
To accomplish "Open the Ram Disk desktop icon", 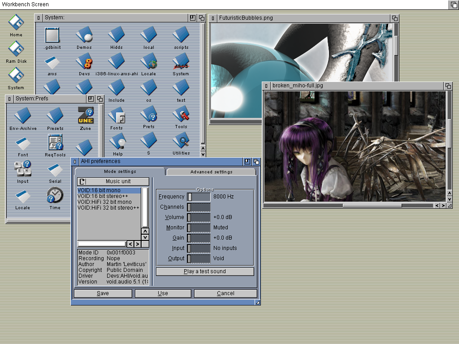I will [16, 49].
